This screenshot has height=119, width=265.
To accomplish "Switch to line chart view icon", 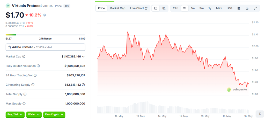I will 156,8.
